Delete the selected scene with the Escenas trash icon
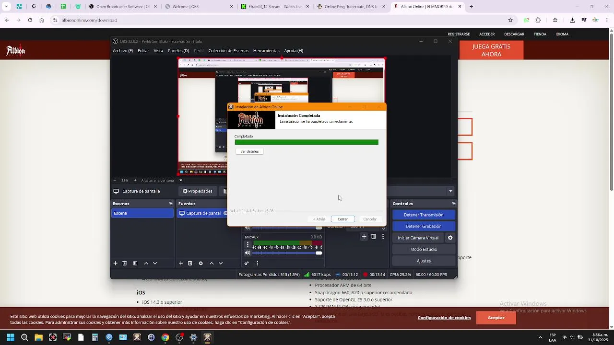This screenshot has height=345, width=614. (124, 263)
